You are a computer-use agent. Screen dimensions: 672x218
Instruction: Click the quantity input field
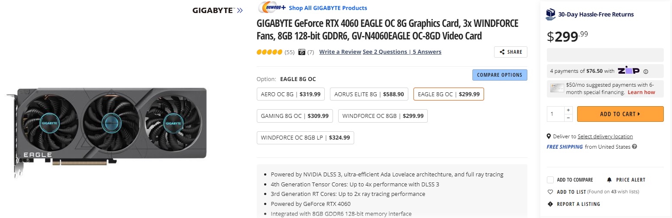pyautogui.click(x=556, y=114)
